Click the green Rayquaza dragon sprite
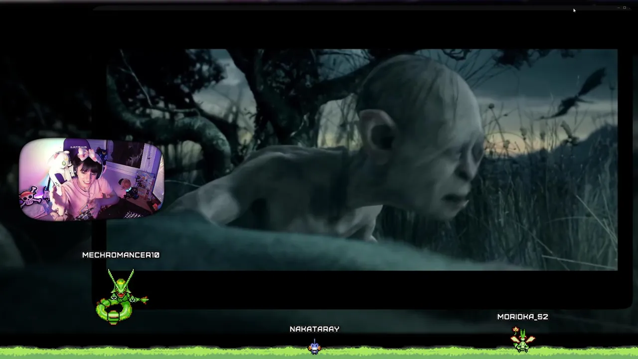Viewport: 638px width, 359px height. (122, 297)
